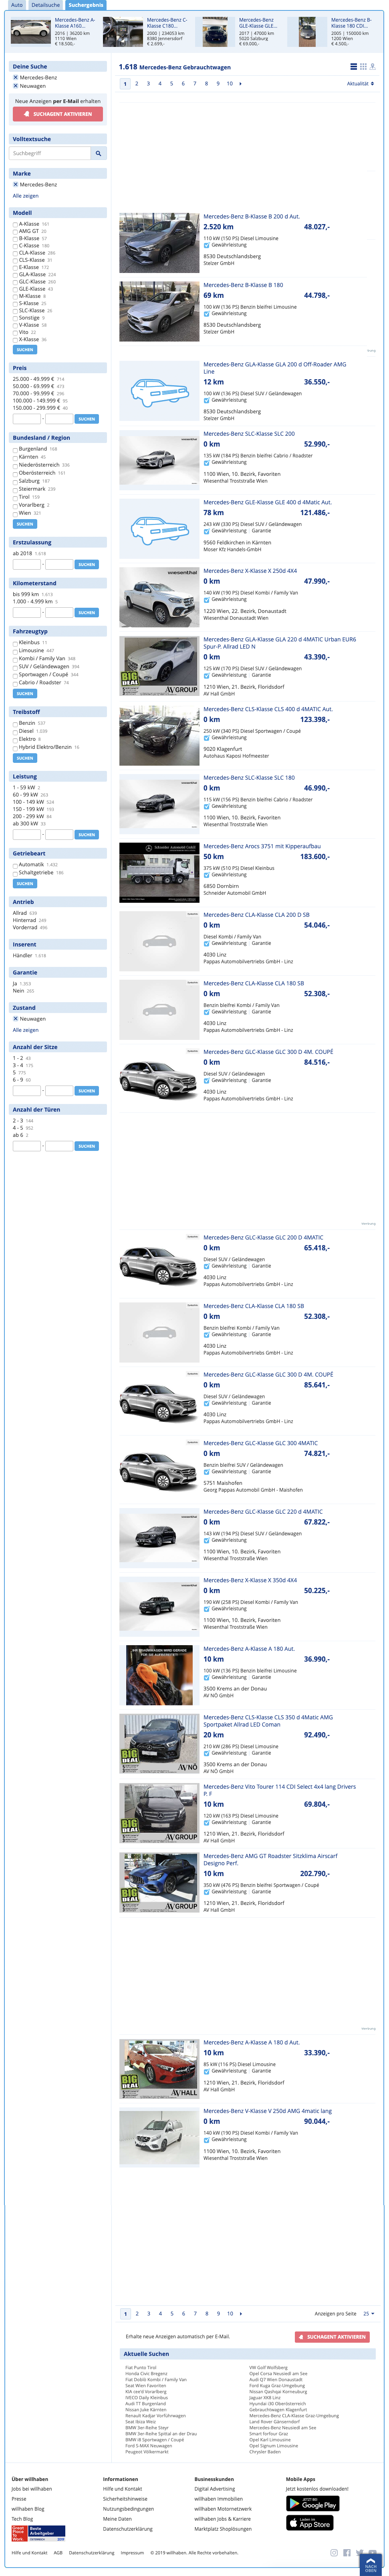Screen dimensions: 389x2576
Task: Filter by 60 - 99 kW power range
Action: pyautogui.click(x=25, y=795)
